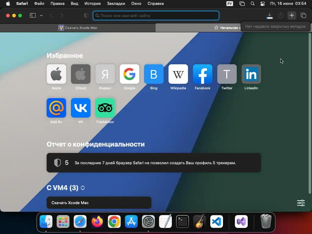Open Finder from the Dock

pyautogui.click(x=46, y=222)
